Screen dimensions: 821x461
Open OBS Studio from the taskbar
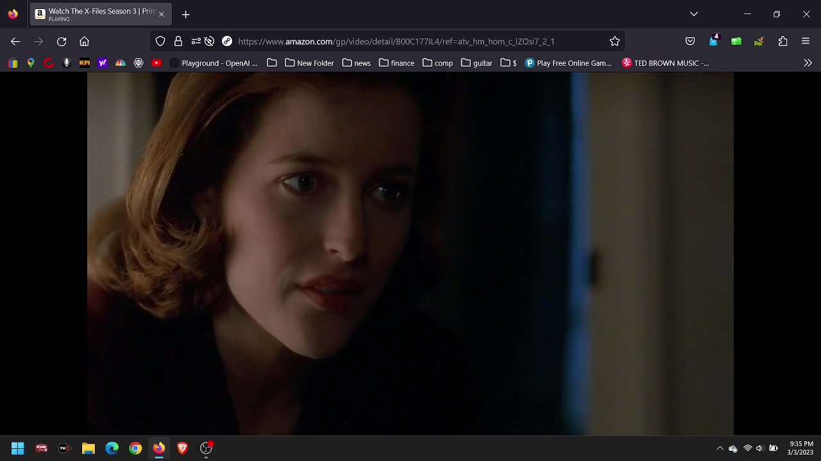coord(206,448)
